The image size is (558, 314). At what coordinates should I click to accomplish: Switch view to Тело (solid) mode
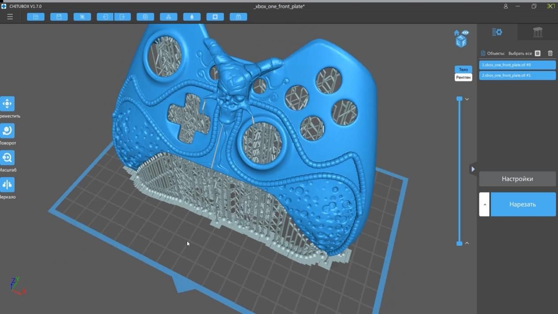click(463, 70)
